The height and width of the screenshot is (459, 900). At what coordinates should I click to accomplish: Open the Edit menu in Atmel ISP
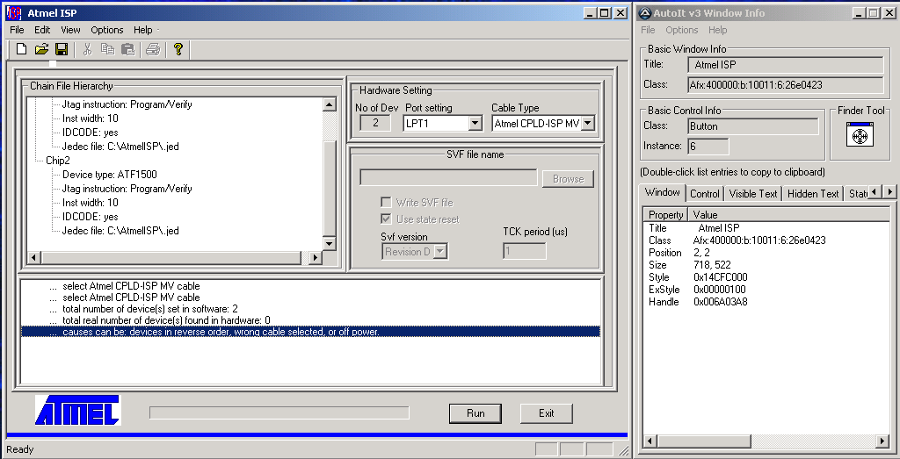click(x=42, y=30)
